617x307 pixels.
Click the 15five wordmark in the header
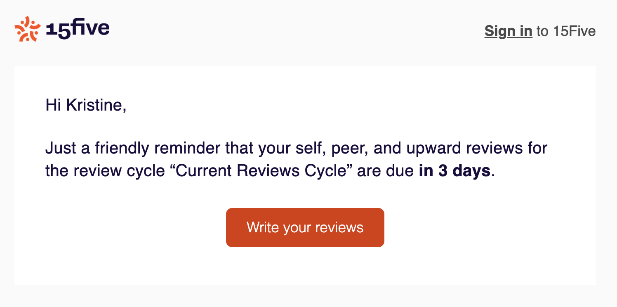[78, 29]
